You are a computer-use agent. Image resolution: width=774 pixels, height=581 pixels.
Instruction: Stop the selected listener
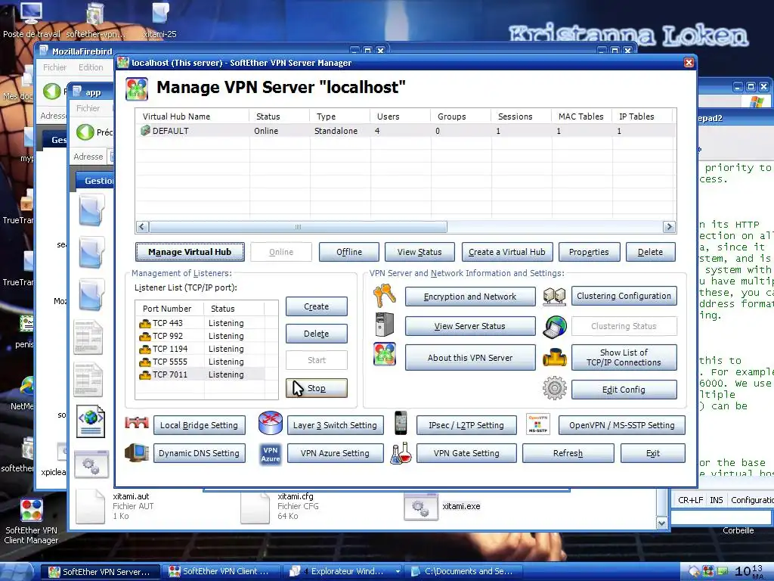point(317,388)
